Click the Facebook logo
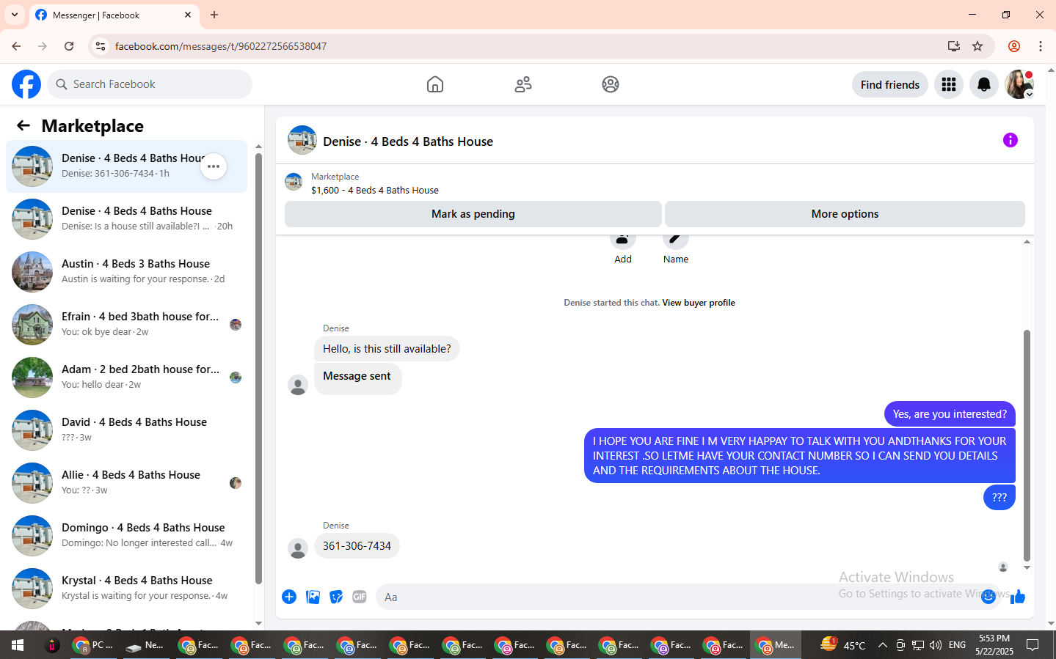Image resolution: width=1056 pixels, height=659 pixels. tap(26, 84)
